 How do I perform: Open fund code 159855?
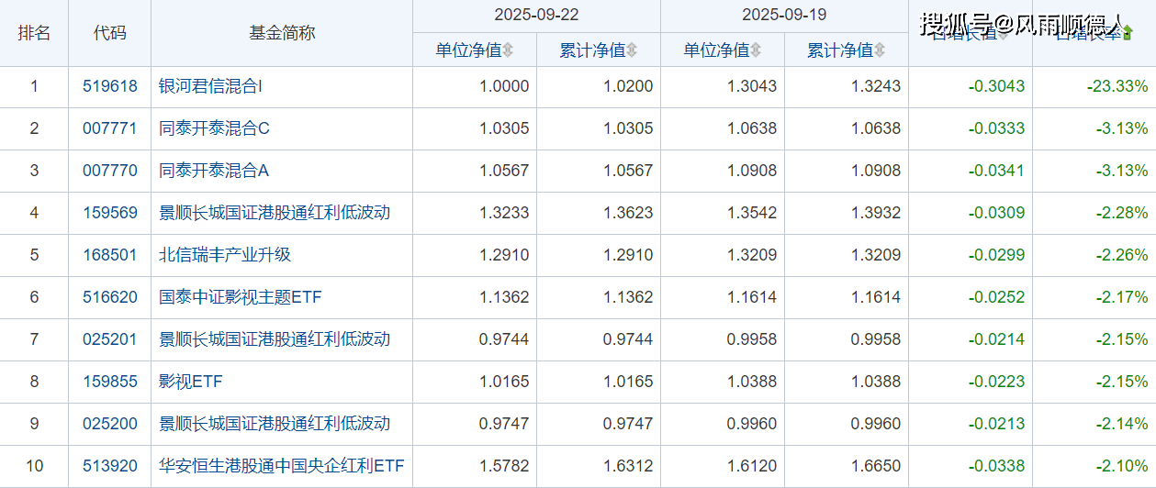coord(109,382)
